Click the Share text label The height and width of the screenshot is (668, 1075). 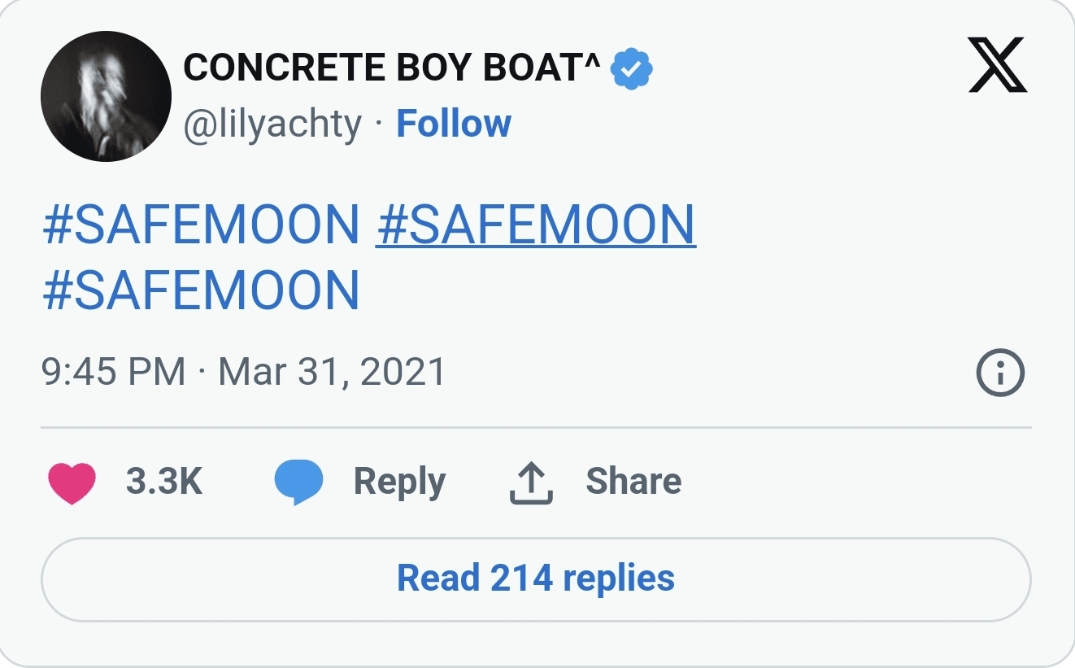[633, 481]
